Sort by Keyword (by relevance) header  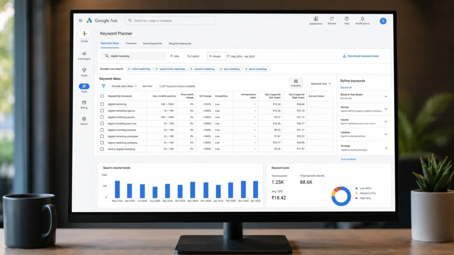120,96
